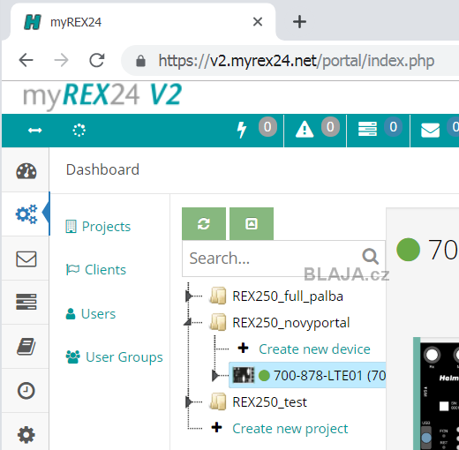Click REX250_novyportal folder icon
Viewport: 459px width, 450px height.
pyautogui.click(x=218, y=322)
